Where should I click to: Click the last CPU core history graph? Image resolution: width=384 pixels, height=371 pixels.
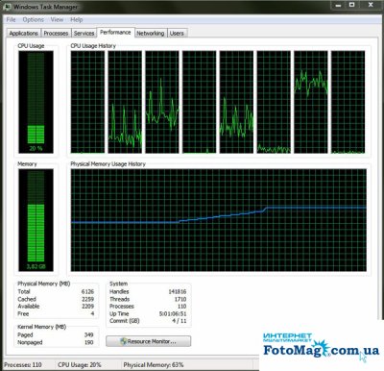348,102
